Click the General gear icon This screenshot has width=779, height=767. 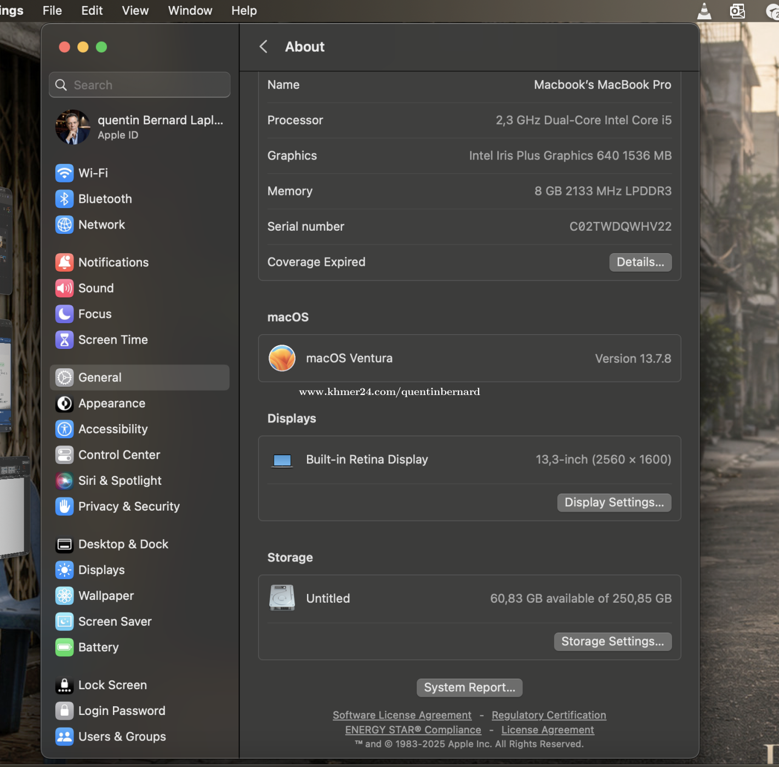coord(65,377)
